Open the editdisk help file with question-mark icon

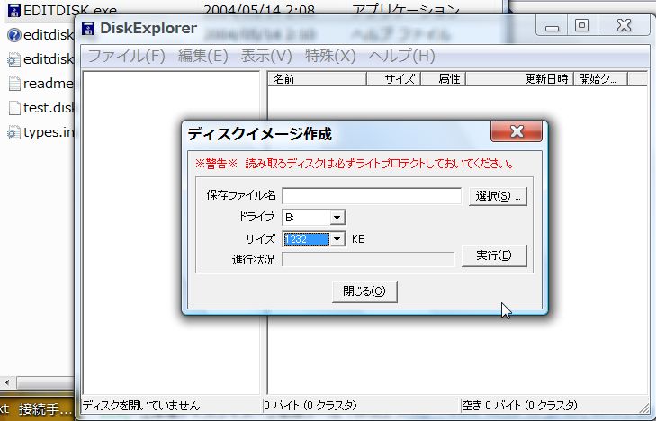tap(13, 35)
